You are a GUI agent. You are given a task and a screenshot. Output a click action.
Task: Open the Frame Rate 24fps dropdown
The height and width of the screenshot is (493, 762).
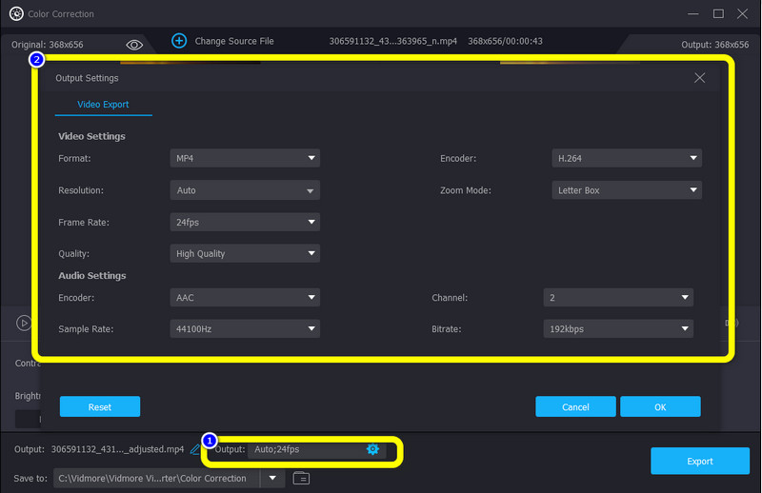coord(245,222)
